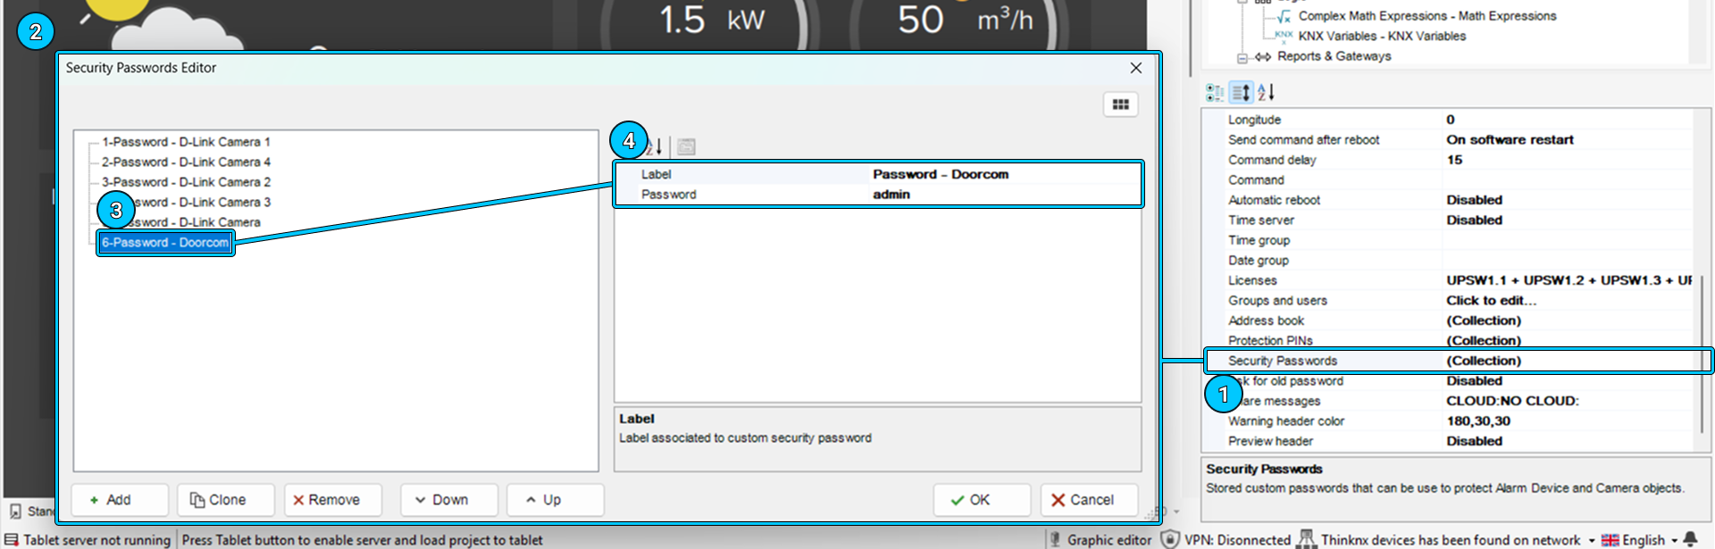Image resolution: width=1715 pixels, height=549 pixels.
Task: Open notifications bell in status bar
Action: 1690,539
